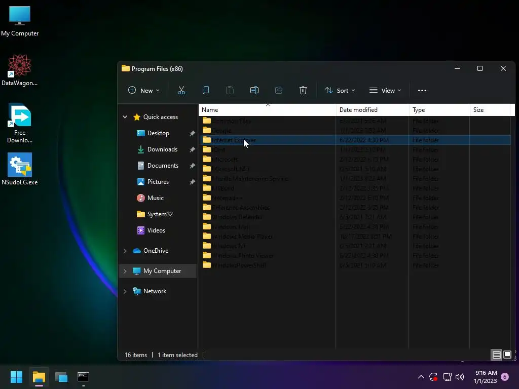Select the Free Download desktop shortcut

(x=20, y=123)
